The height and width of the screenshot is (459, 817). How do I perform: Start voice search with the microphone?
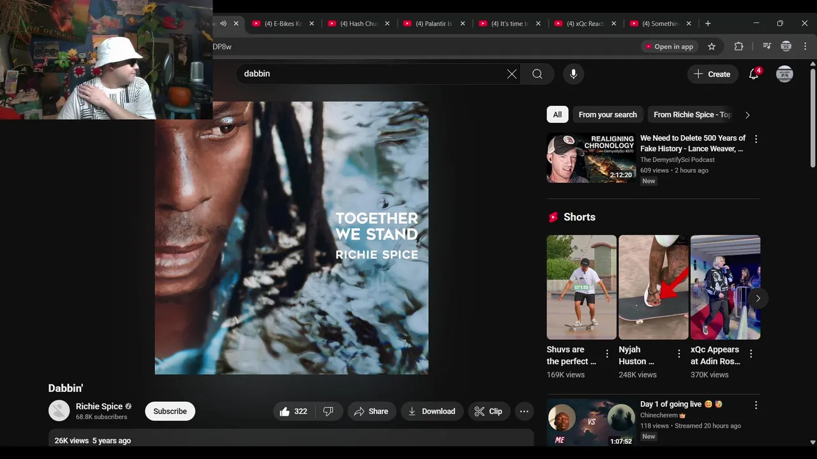coord(573,74)
